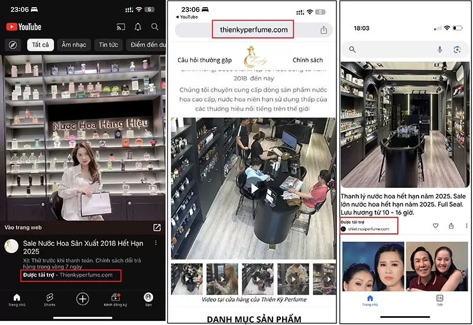Screen dimensions: 473x325
Task: Tap sponsored link Thienkyperfume.com
Action: tap(86, 275)
